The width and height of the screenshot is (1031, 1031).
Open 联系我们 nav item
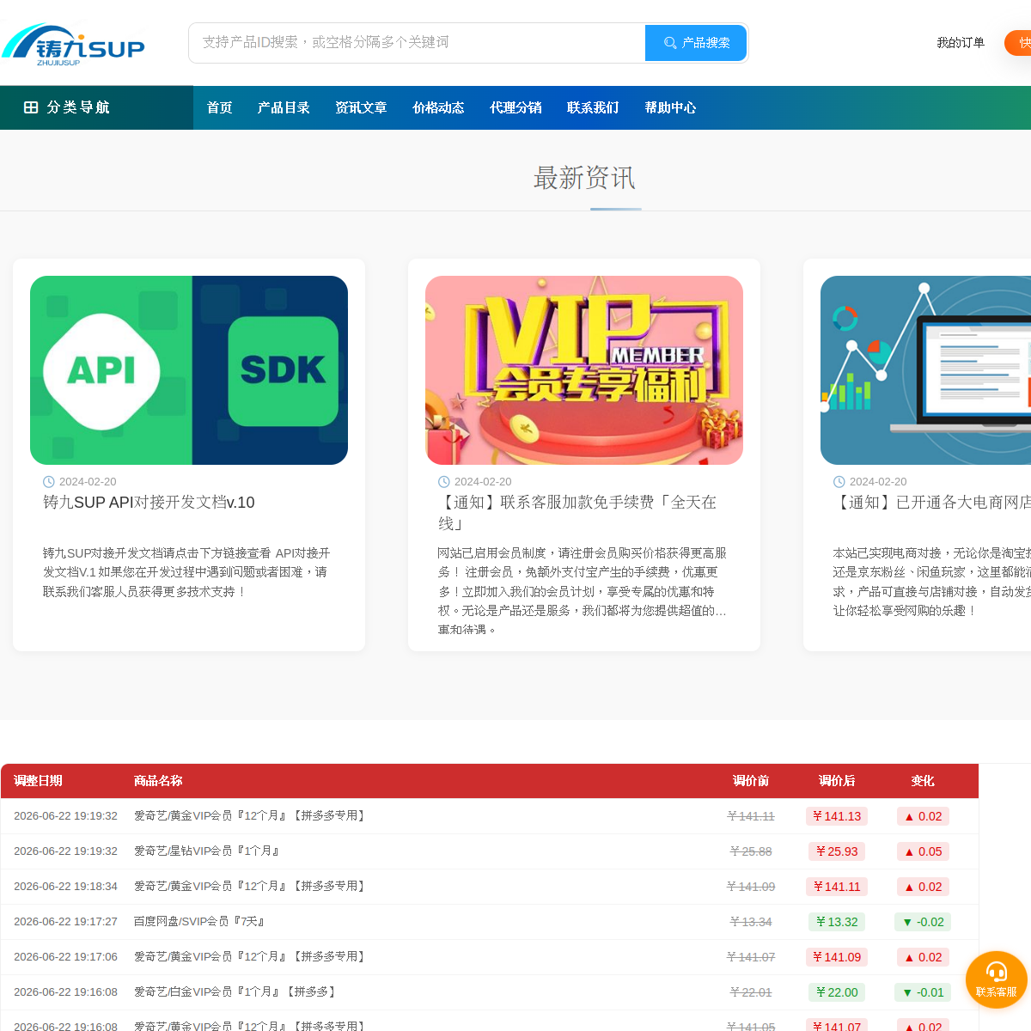[x=593, y=107]
